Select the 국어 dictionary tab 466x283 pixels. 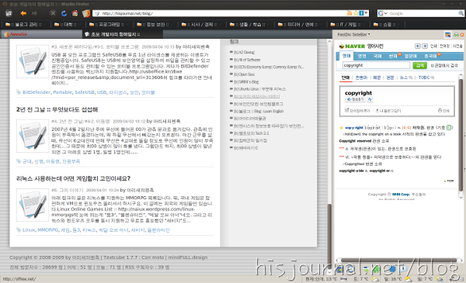tap(377, 56)
